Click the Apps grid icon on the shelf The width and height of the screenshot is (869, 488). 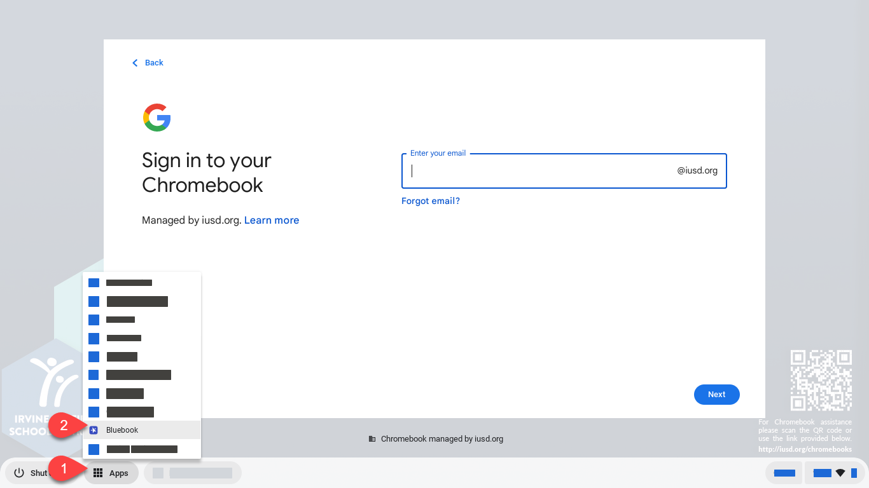click(98, 473)
